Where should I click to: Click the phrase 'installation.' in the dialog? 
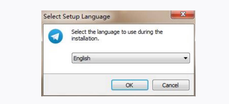tap(85, 39)
